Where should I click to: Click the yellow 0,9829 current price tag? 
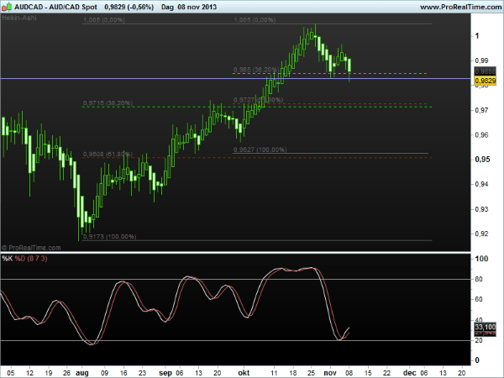tap(486, 81)
